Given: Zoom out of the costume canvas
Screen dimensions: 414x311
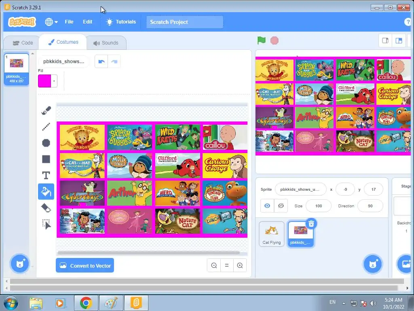Looking at the screenshot, I should coord(214,265).
